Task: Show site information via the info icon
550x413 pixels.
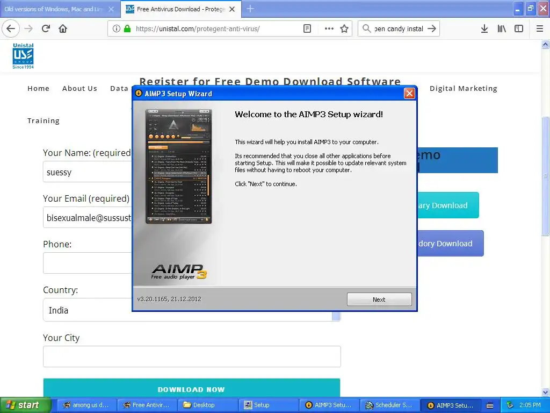Action: coord(117,29)
